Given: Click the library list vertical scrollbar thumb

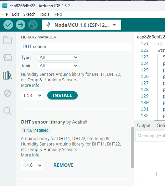Looking at the screenshot, I should pyautogui.click(x=132, y=147).
